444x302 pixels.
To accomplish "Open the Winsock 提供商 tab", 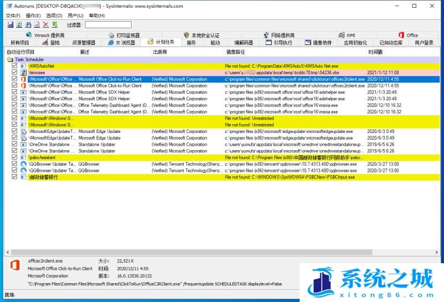I will pos(46,35).
